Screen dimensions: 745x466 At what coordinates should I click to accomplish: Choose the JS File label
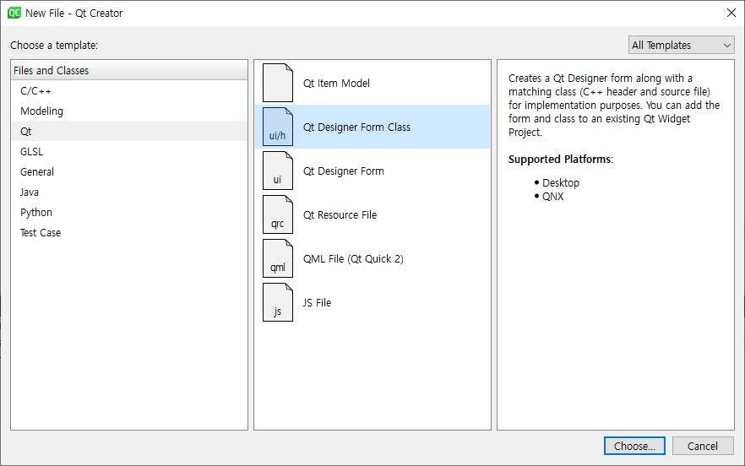point(317,302)
